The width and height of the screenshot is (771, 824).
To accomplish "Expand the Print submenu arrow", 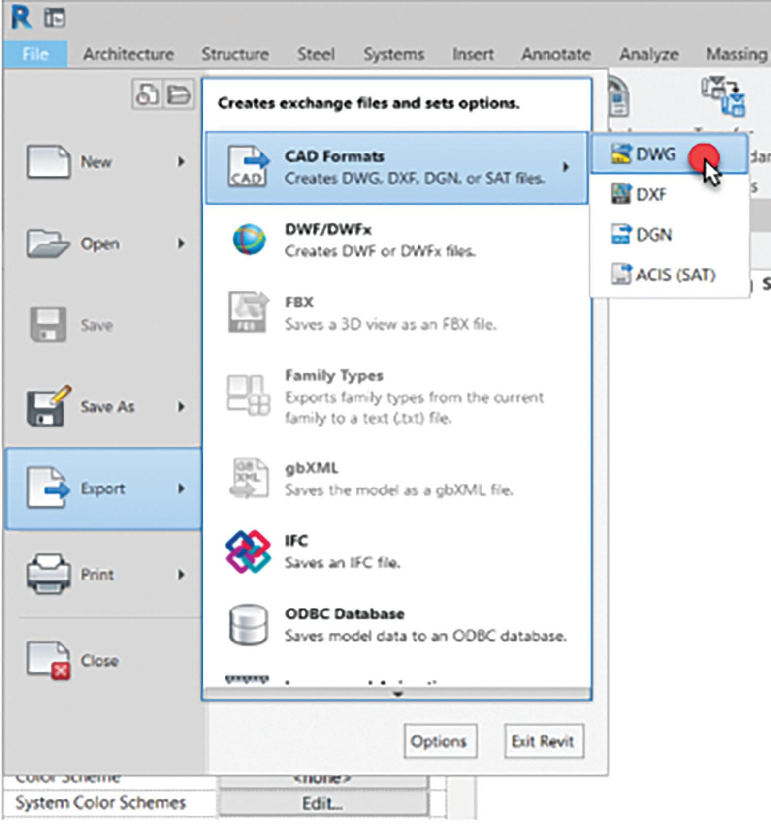I will 181,574.
